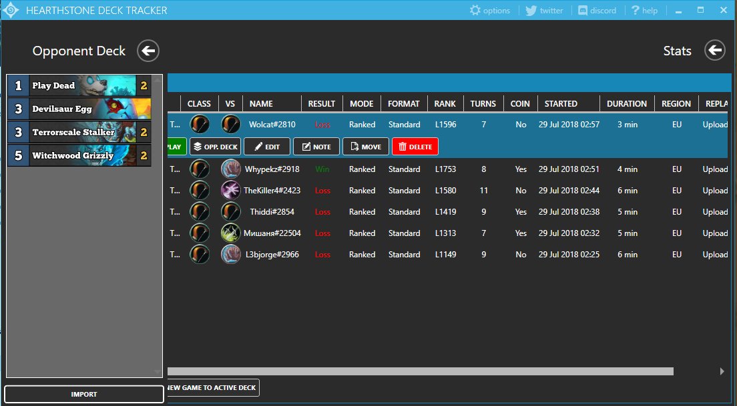Click start time 29 Jul 2018 02:25
The image size is (737, 406).
click(x=569, y=255)
